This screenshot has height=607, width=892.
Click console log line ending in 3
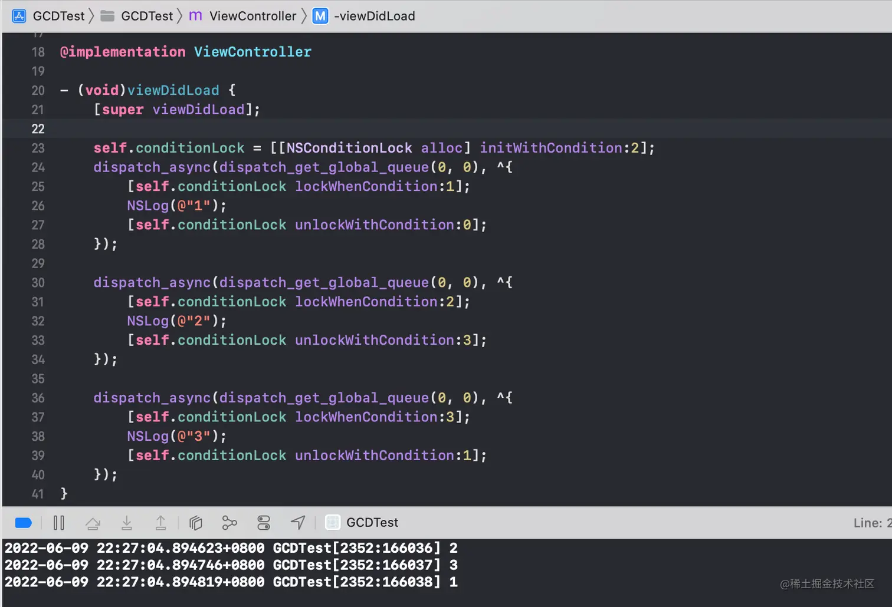(x=231, y=565)
